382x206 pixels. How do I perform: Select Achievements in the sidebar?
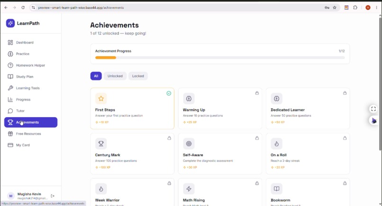31,122
